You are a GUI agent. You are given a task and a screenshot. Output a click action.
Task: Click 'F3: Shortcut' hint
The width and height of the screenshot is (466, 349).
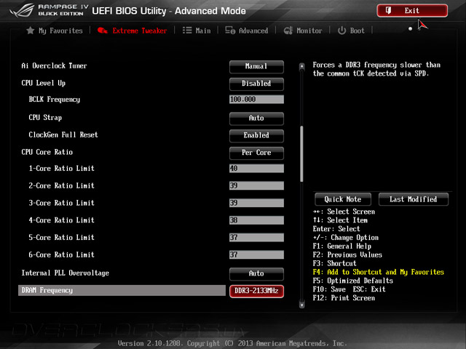335,263
